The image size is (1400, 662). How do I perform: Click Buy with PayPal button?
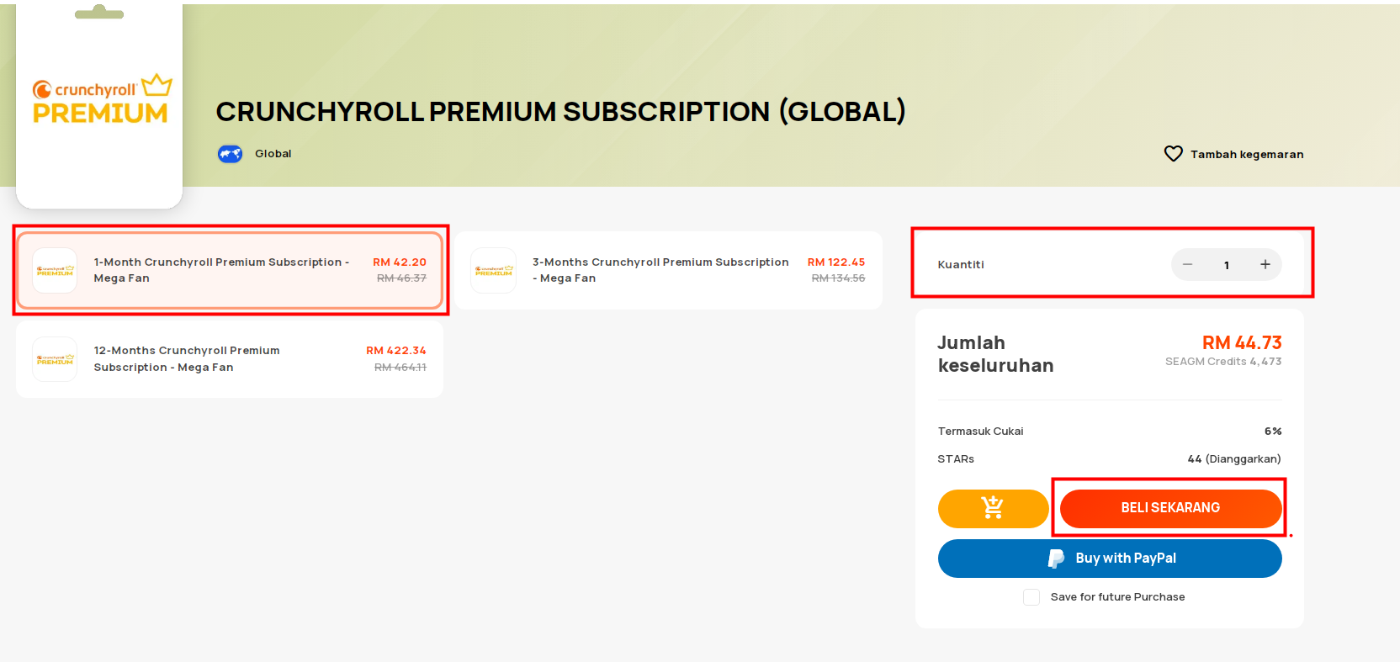[1110, 559]
